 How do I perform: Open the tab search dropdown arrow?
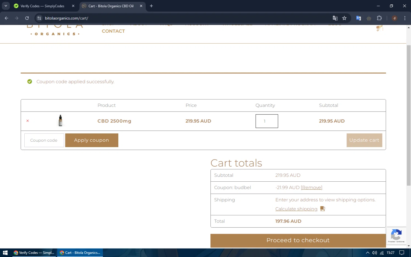6,6
